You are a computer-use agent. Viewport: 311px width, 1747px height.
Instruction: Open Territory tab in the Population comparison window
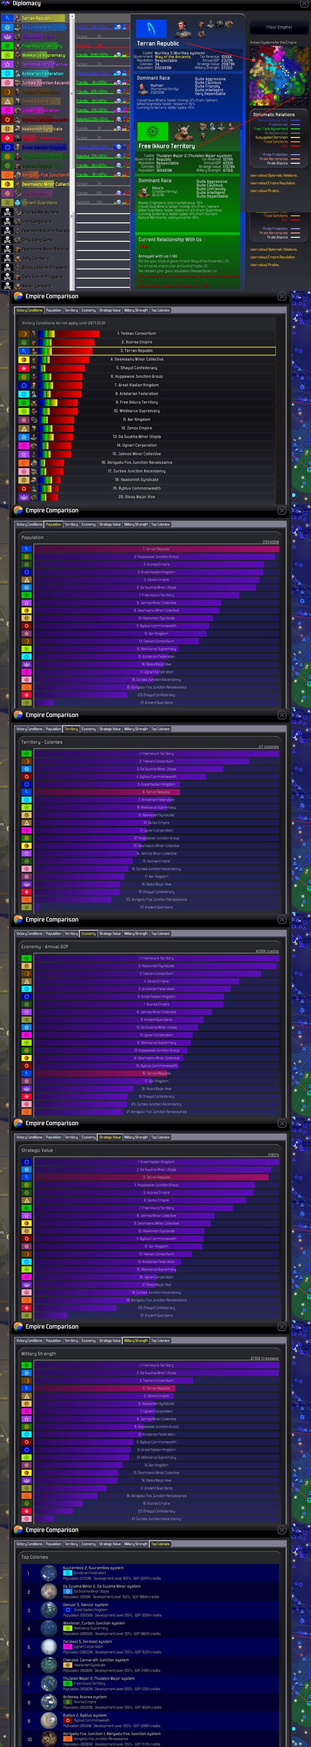tap(71, 524)
